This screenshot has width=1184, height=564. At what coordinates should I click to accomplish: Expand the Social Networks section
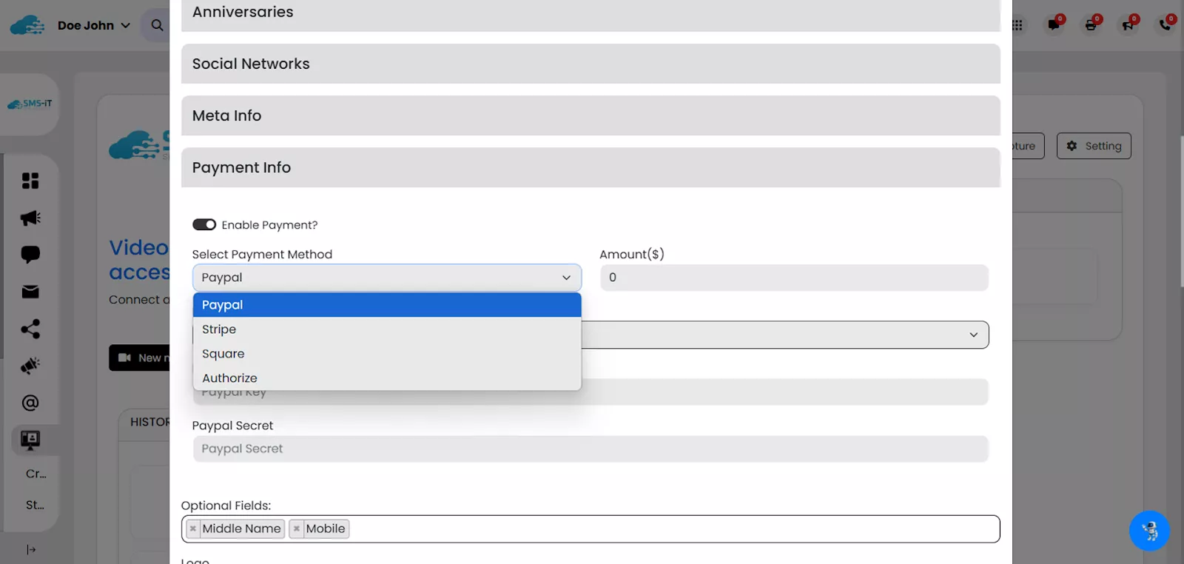click(x=590, y=64)
